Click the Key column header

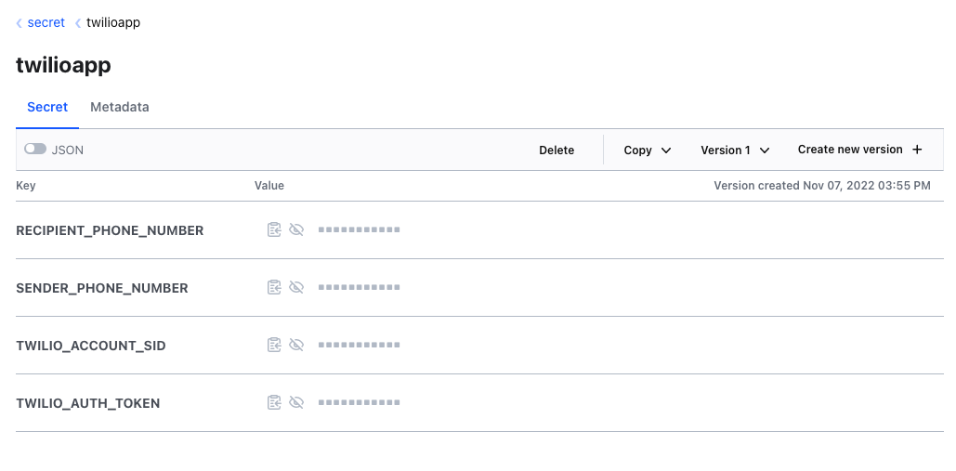point(26,185)
